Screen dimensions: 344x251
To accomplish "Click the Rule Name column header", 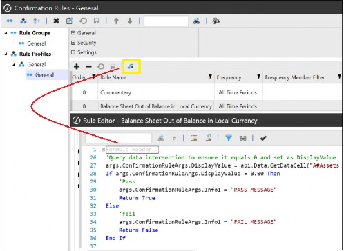I will tap(113, 77).
